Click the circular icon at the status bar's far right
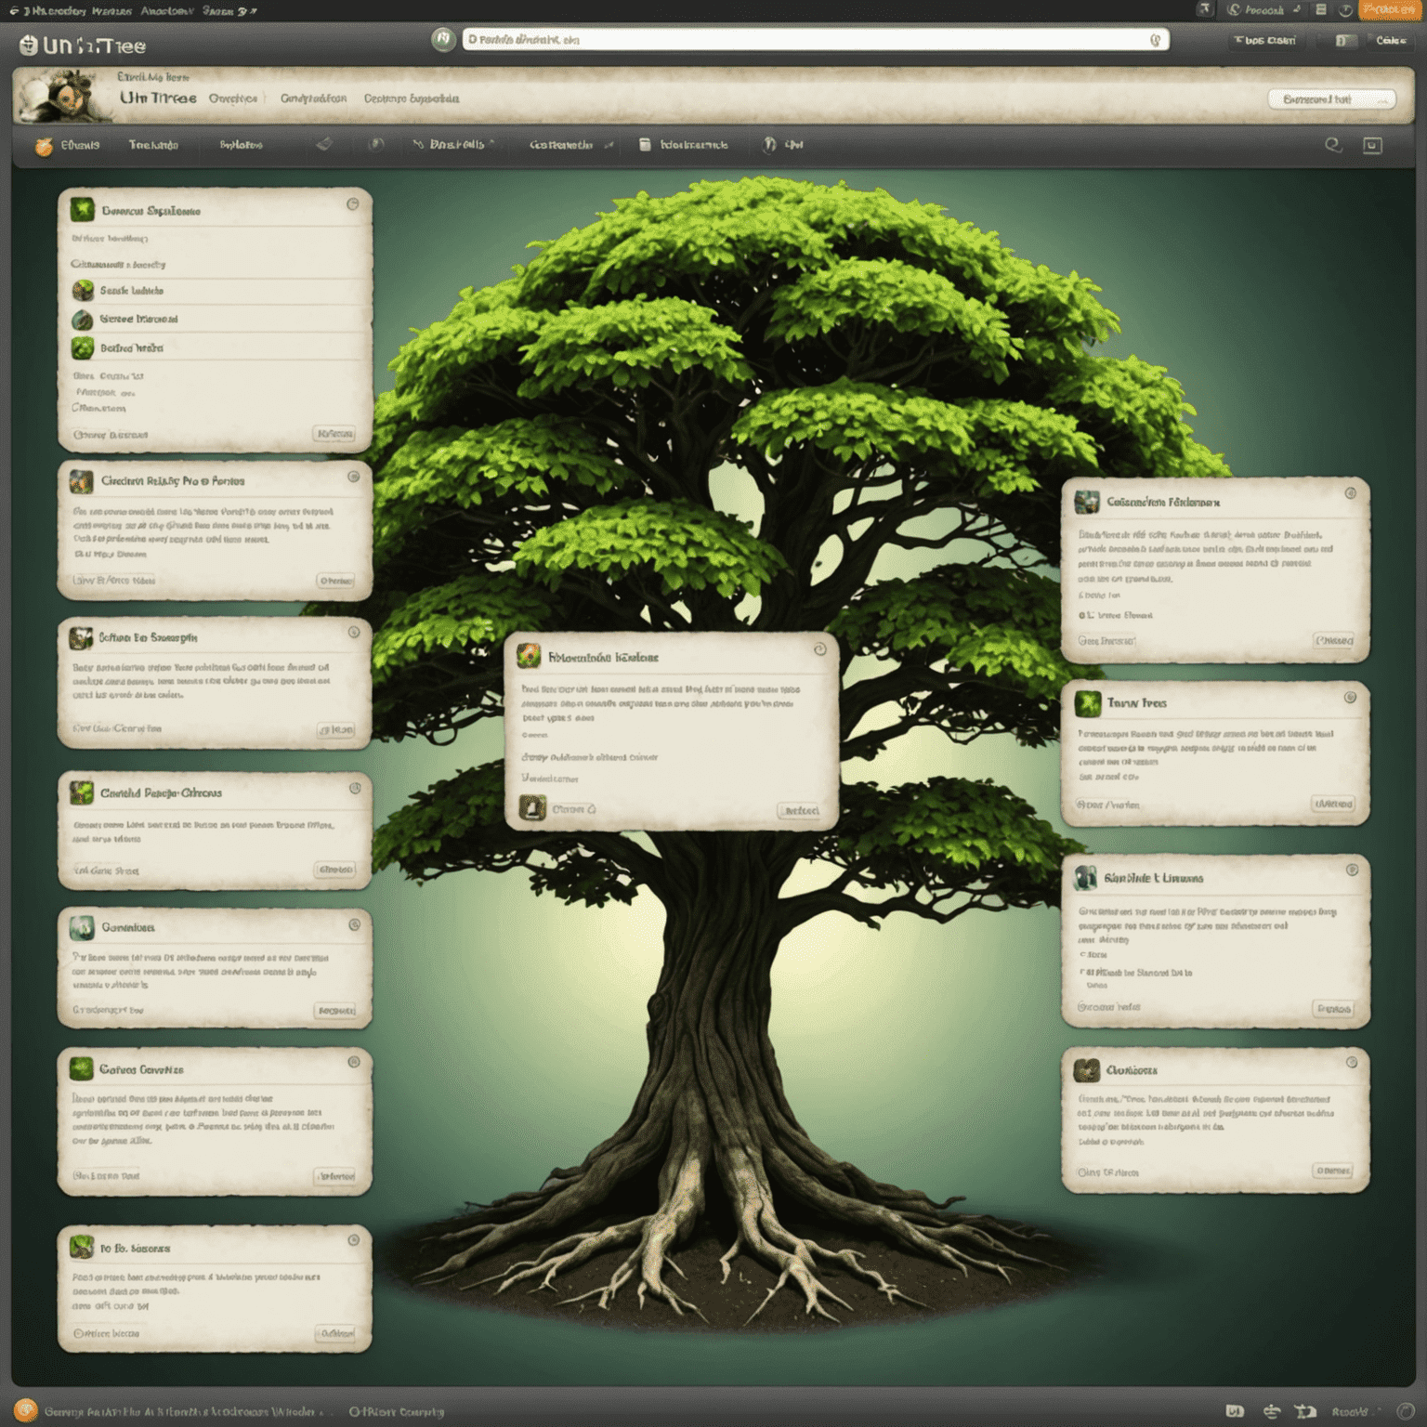The image size is (1427, 1427). 1406,1411
